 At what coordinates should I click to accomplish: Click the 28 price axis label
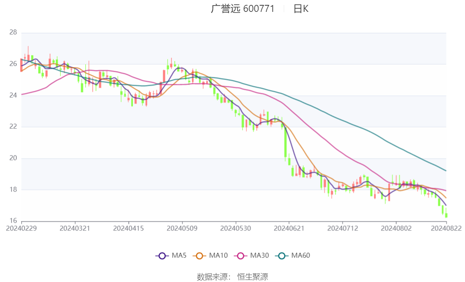tap(13, 32)
